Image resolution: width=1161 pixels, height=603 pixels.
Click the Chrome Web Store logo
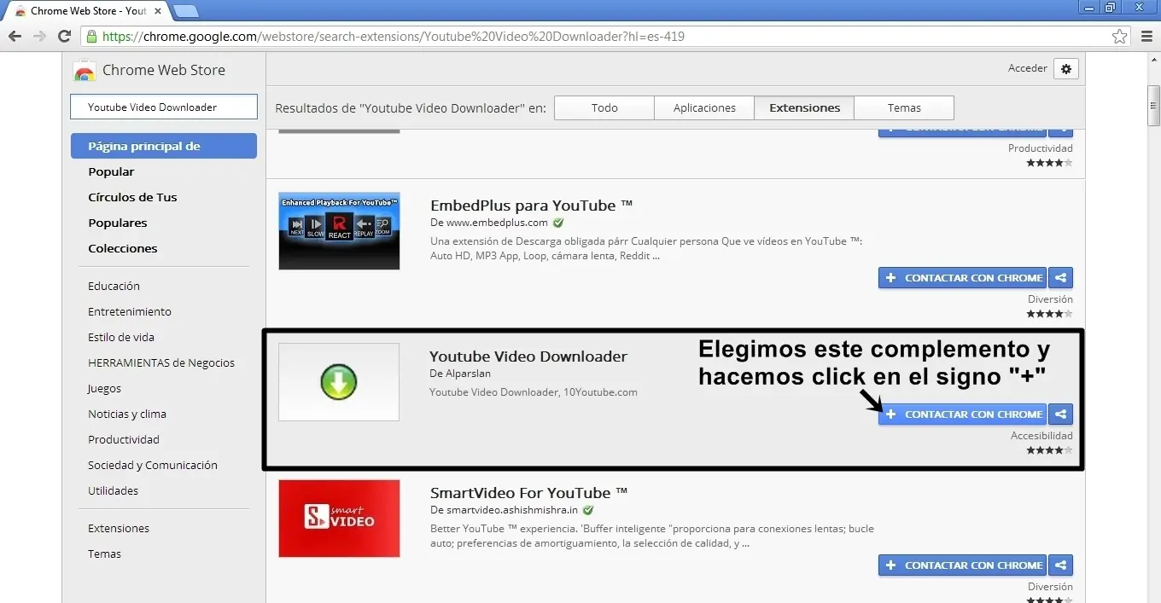[x=85, y=71]
